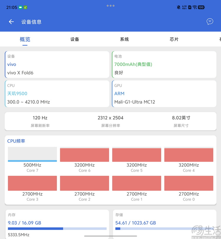Tap the green checkmark status icon
Viewport: 221px width, 239px height.
pyautogui.click(x=25, y=7)
